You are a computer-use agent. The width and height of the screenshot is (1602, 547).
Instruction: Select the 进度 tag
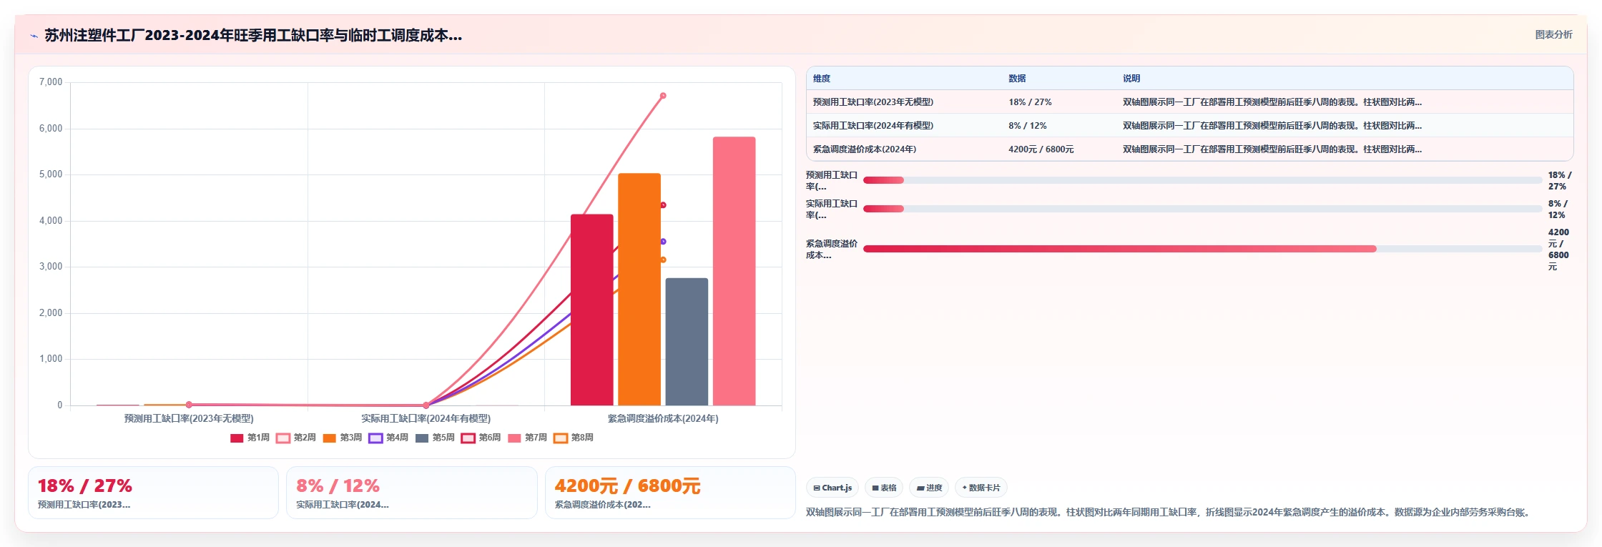click(929, 488)
